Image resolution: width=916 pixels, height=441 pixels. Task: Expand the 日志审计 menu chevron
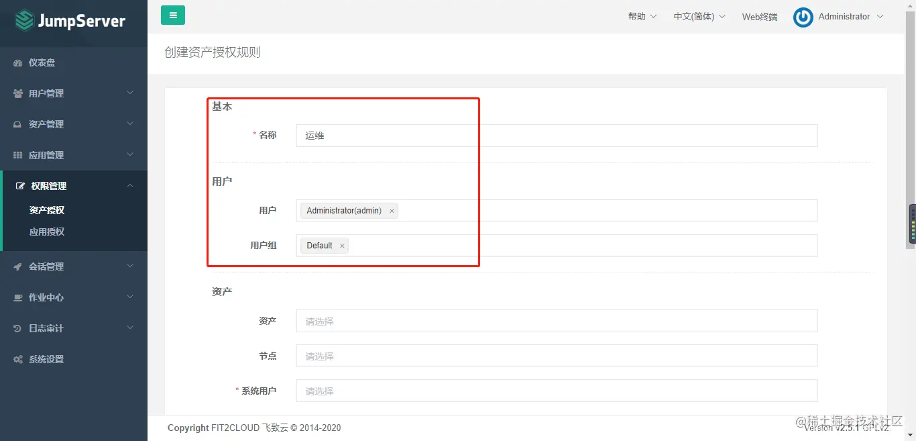click(x=130, y=328)
